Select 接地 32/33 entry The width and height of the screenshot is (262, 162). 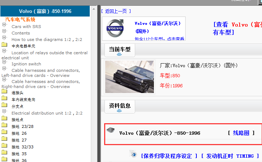[22, 147]
